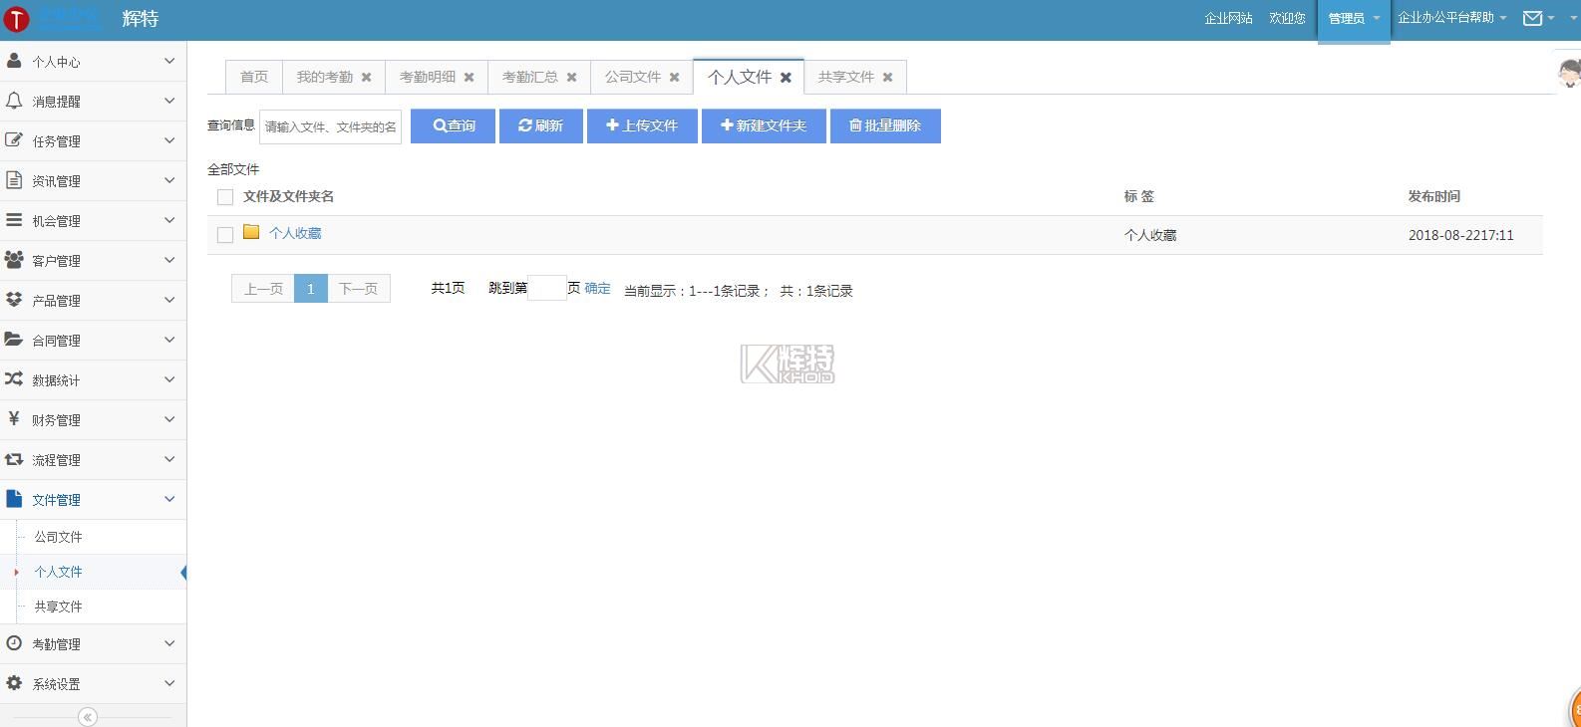
Task: Click the folder icon beside 个人收藏
Action: pos(251,233)
